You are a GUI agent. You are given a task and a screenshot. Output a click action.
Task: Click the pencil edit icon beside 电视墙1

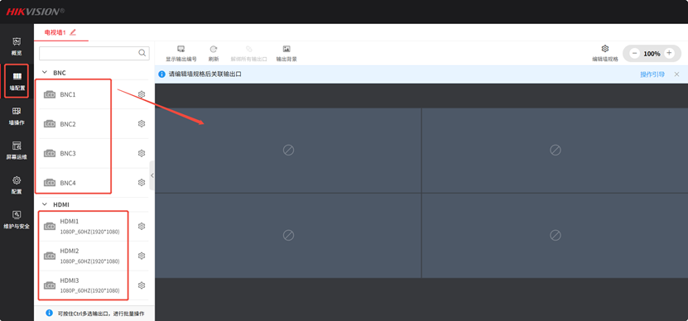click(x=73, y=32)
